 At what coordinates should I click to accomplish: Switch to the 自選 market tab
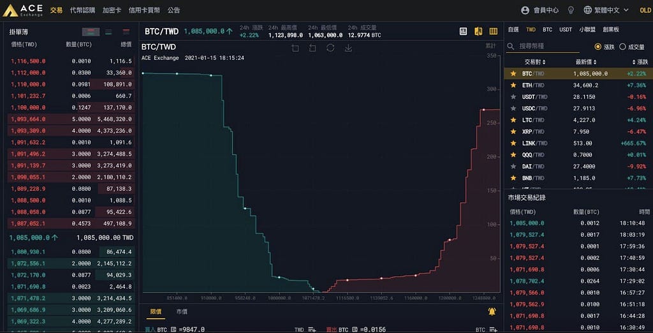tap(513, 29)
